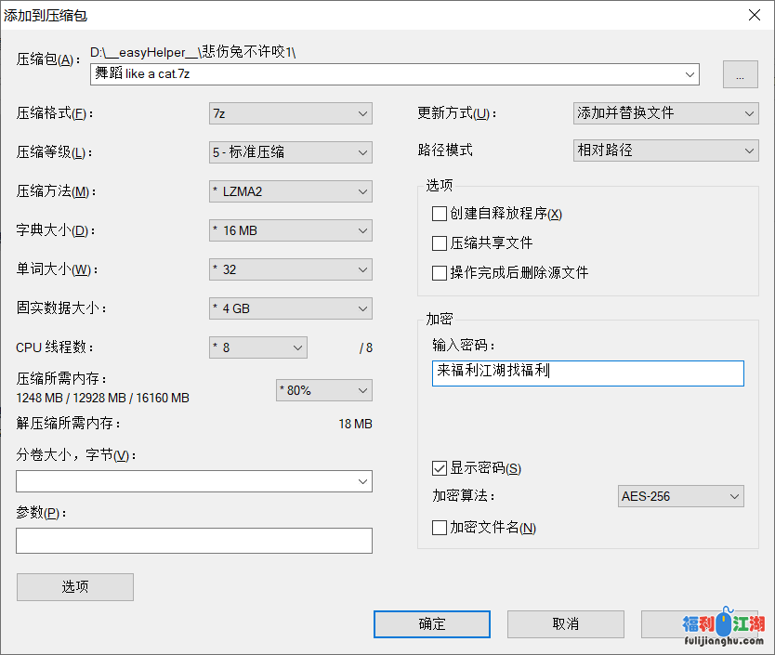
Task: Open the 选项 options dialog
Action: [74, 587]
